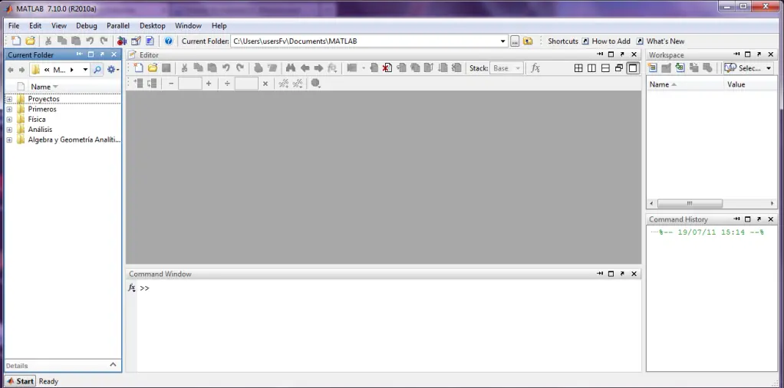Click the fx function browser icon in Editor

[535, 68]
